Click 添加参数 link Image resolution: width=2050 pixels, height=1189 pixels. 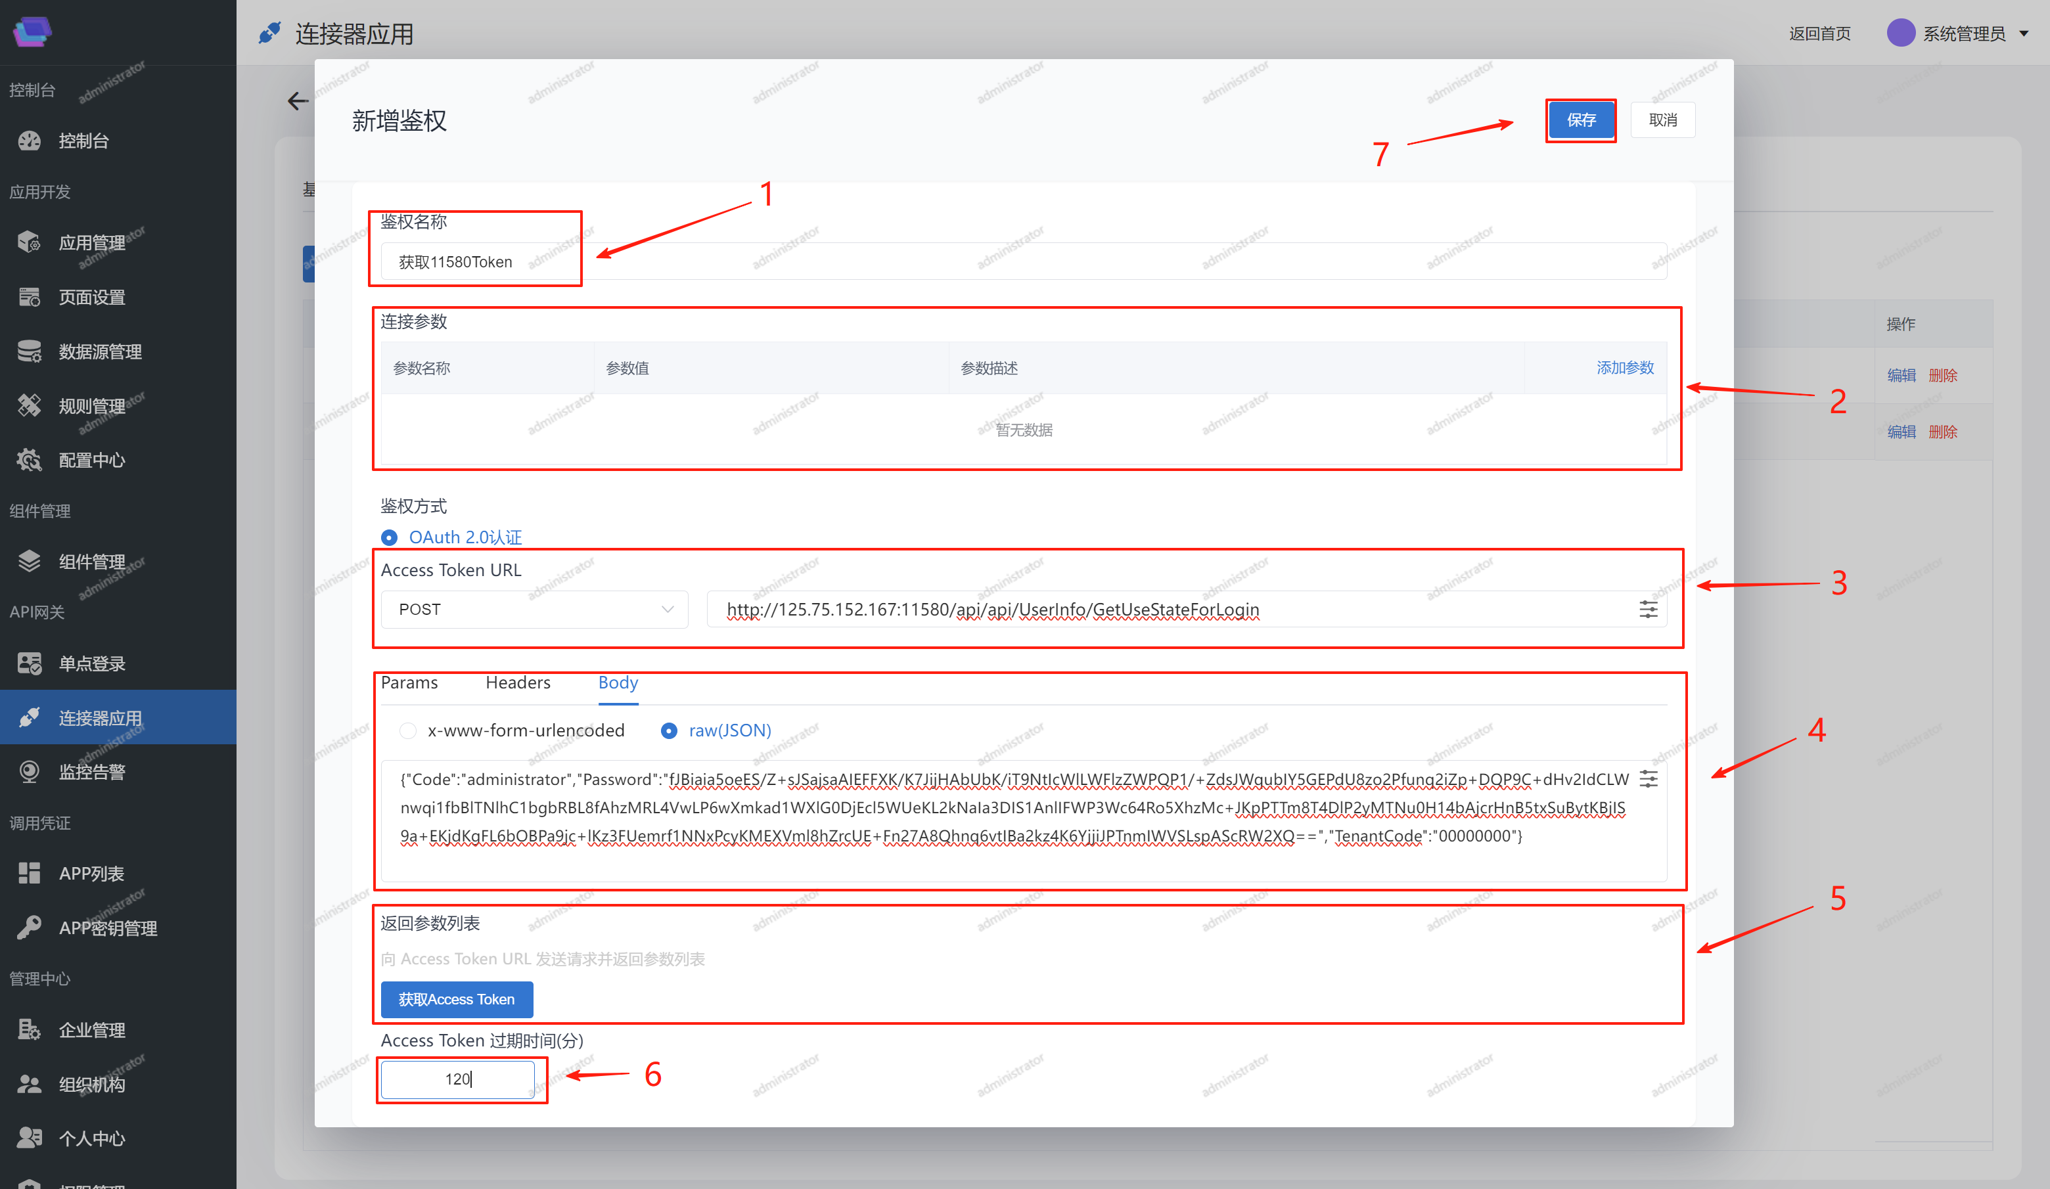point(1624,368)
